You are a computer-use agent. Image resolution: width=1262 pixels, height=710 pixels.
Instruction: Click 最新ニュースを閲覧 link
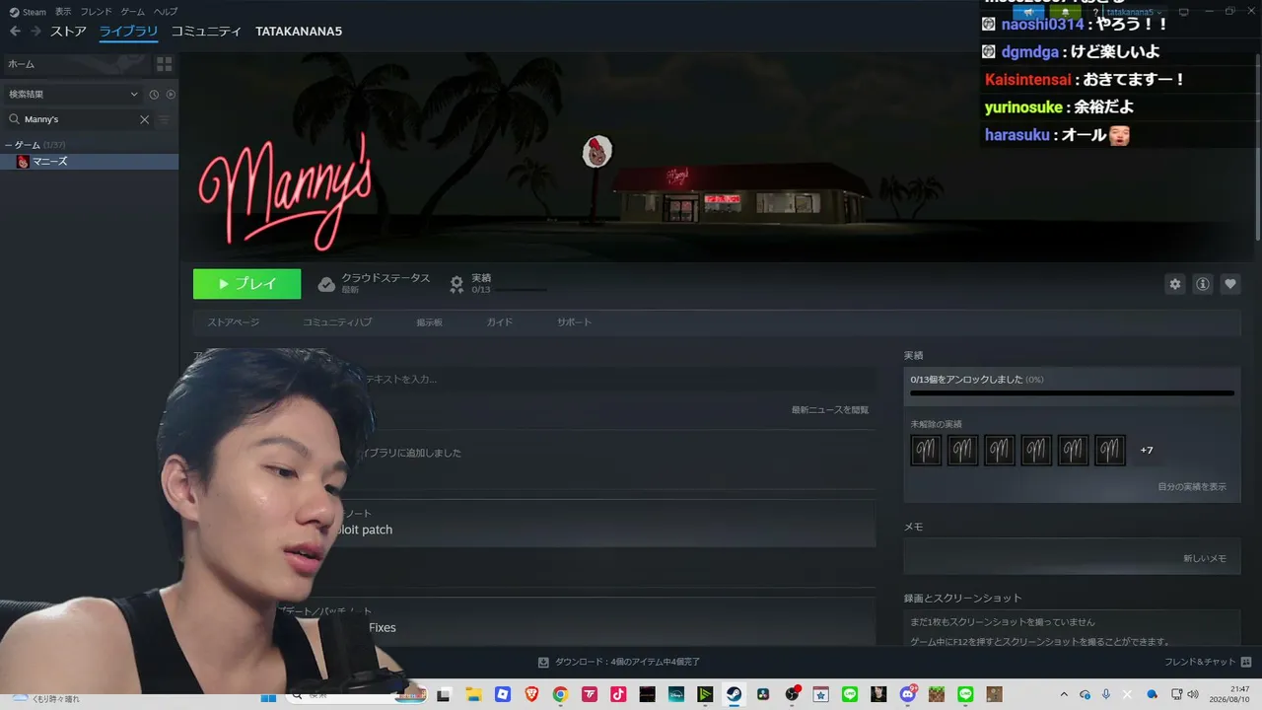pyautogui.click(x=830, y=410)
